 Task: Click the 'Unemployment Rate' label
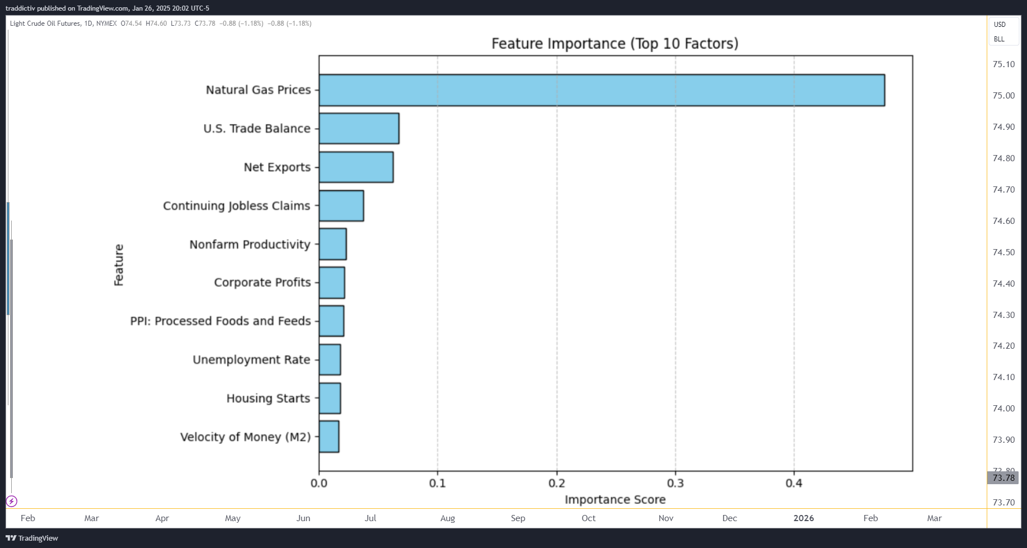click(251, 360)
